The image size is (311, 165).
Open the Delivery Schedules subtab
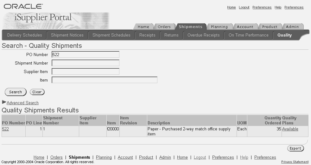tap(25, 35)
